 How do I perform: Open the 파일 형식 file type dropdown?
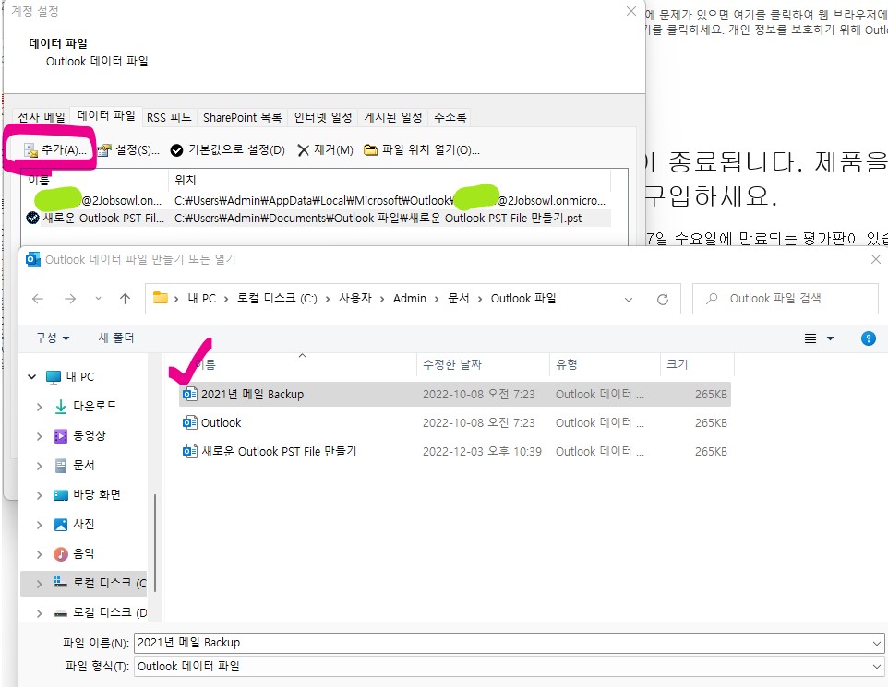(x=875, y=666)
